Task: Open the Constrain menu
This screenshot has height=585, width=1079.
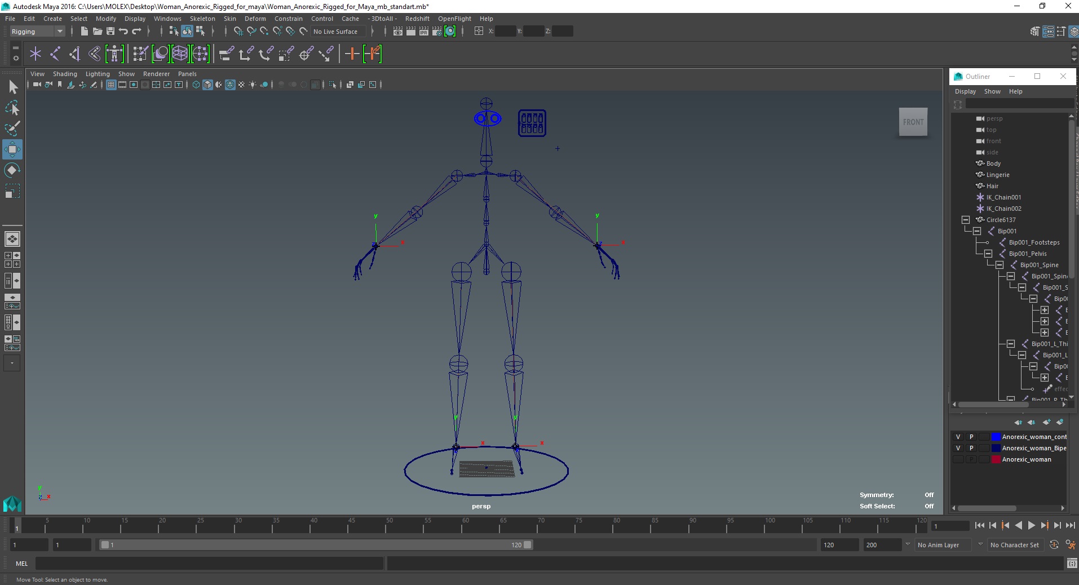Action: [x=289, y=19]
